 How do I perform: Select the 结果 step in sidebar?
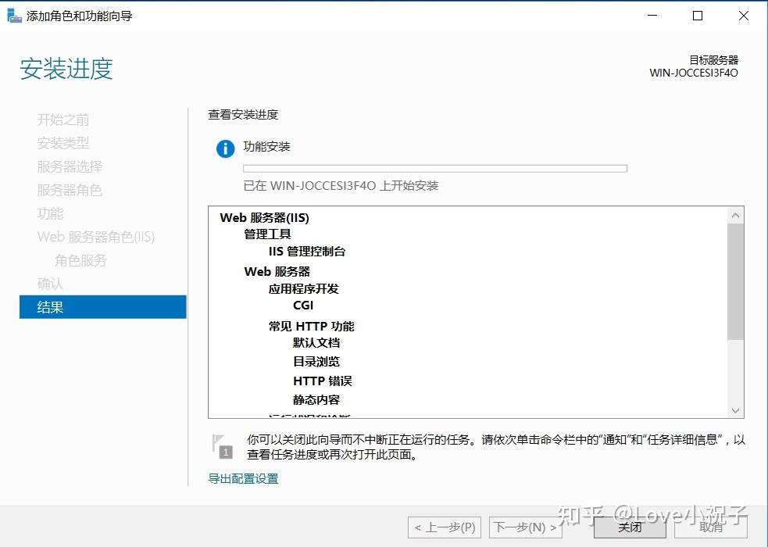(x=103, y=307)
